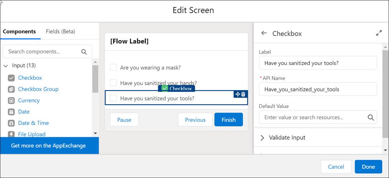
Task: Check the "Have you sanitized your hands?" checkbox
Action: [113, 83]
